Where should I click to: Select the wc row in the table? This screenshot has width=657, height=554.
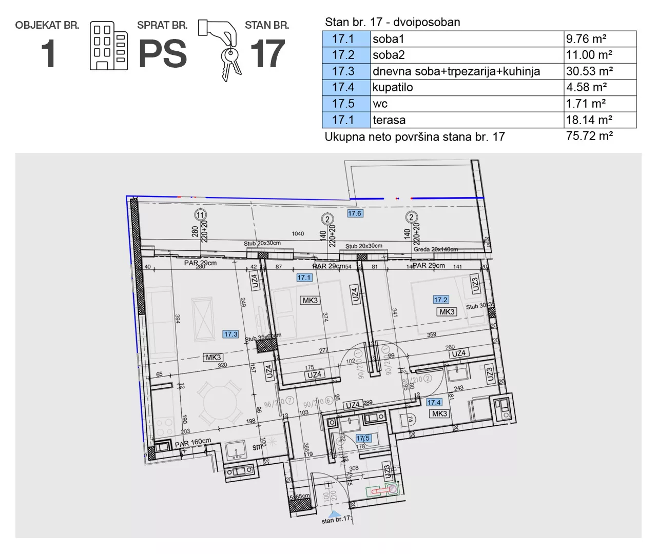[478, 104]
